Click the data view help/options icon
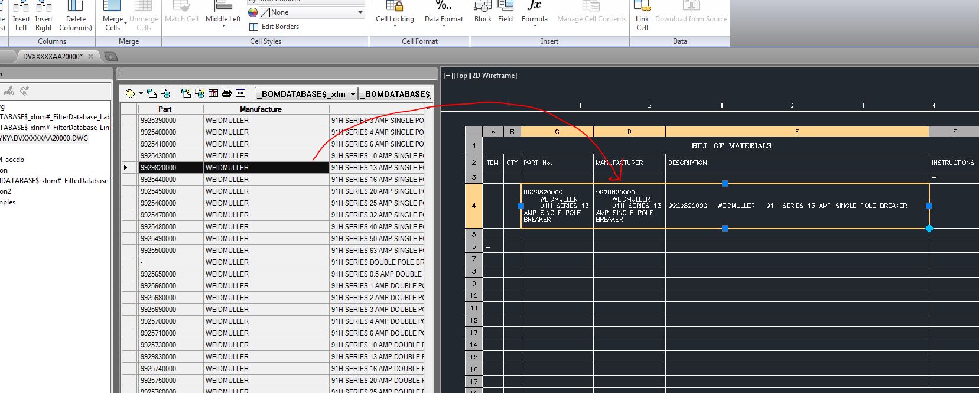This screenshot has height=393, width=979. (x=213, y=93)
